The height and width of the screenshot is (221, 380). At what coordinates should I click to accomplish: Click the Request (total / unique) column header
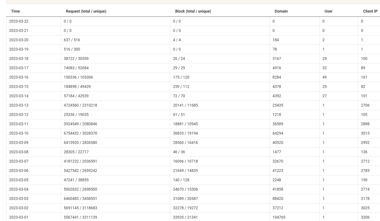[86, 11]
